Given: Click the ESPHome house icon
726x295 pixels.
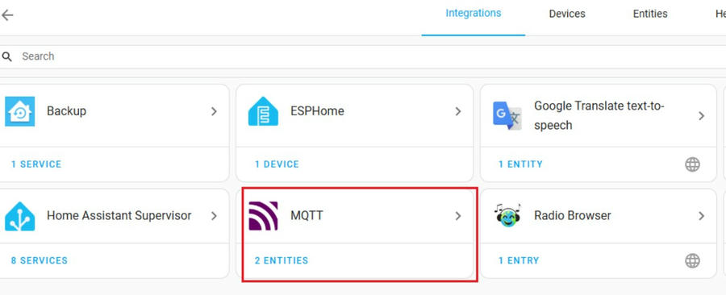Looking at the screenshot, I should click(x=263, y=111).
